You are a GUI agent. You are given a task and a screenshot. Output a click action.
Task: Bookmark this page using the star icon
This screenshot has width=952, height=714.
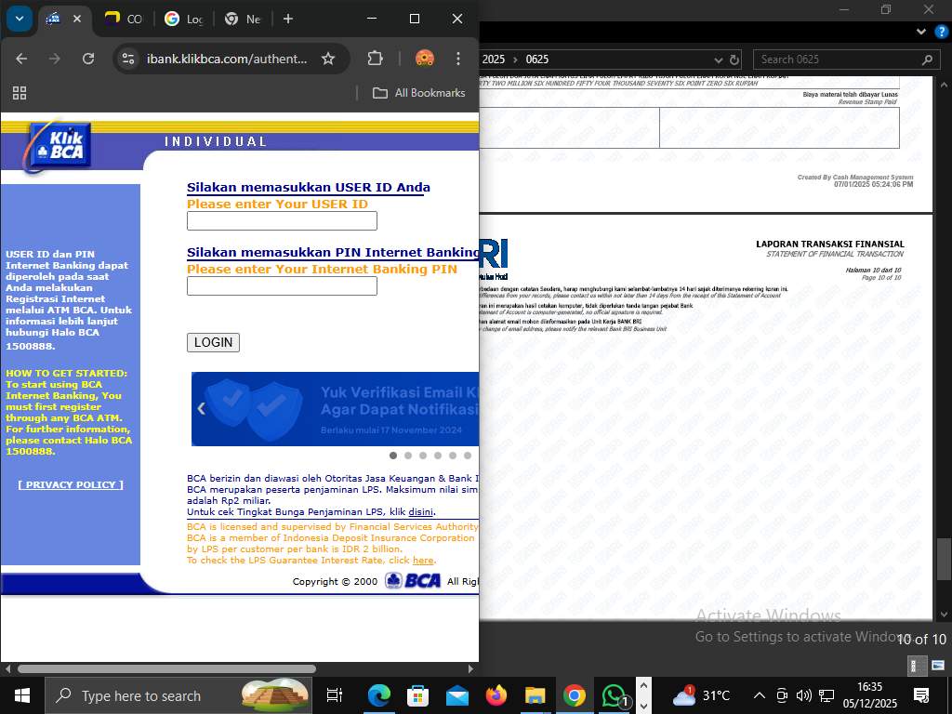(x=328, y=58)
